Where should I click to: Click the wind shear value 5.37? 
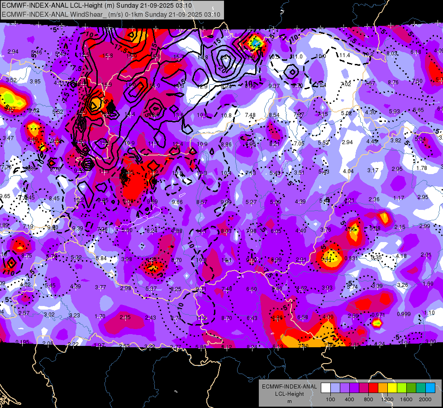pos(151,288)
